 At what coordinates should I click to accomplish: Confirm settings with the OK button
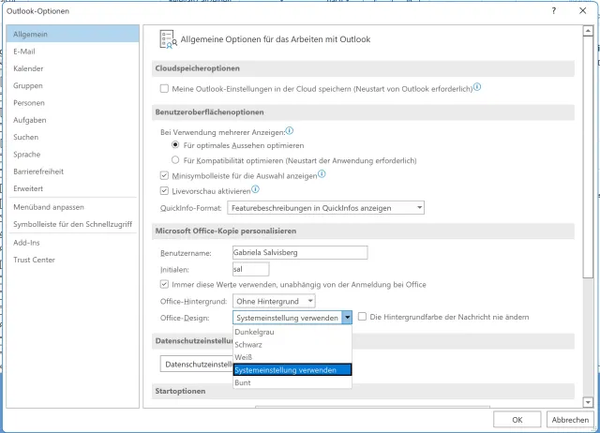(517, 419)
